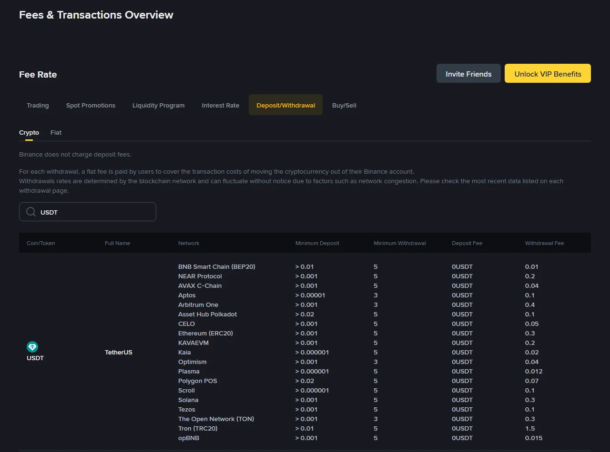Click the KAVAEVM network entry
This screenshot has height=452, width=610.
pos(193,343)
